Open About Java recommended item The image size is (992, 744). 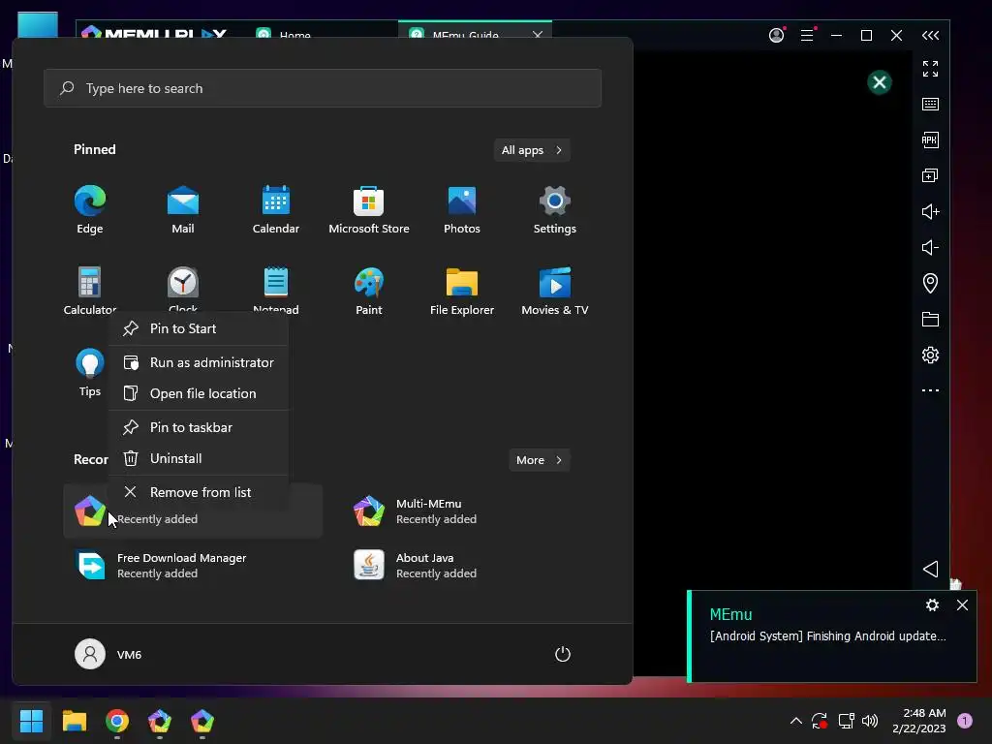pos(472,566)
